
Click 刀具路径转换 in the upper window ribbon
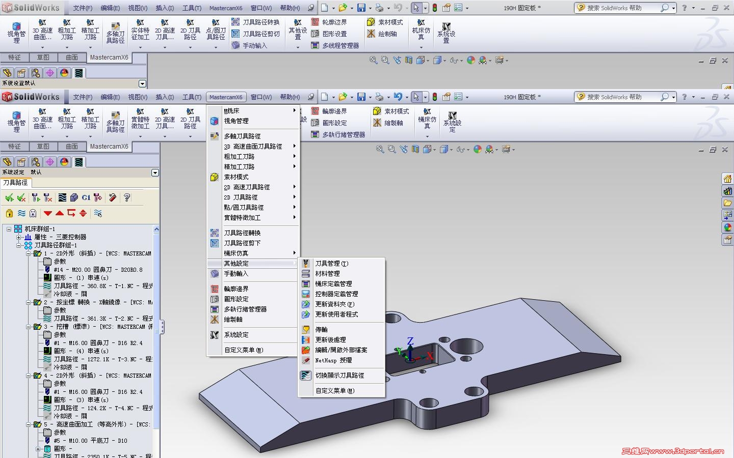(x=256, y=22)
